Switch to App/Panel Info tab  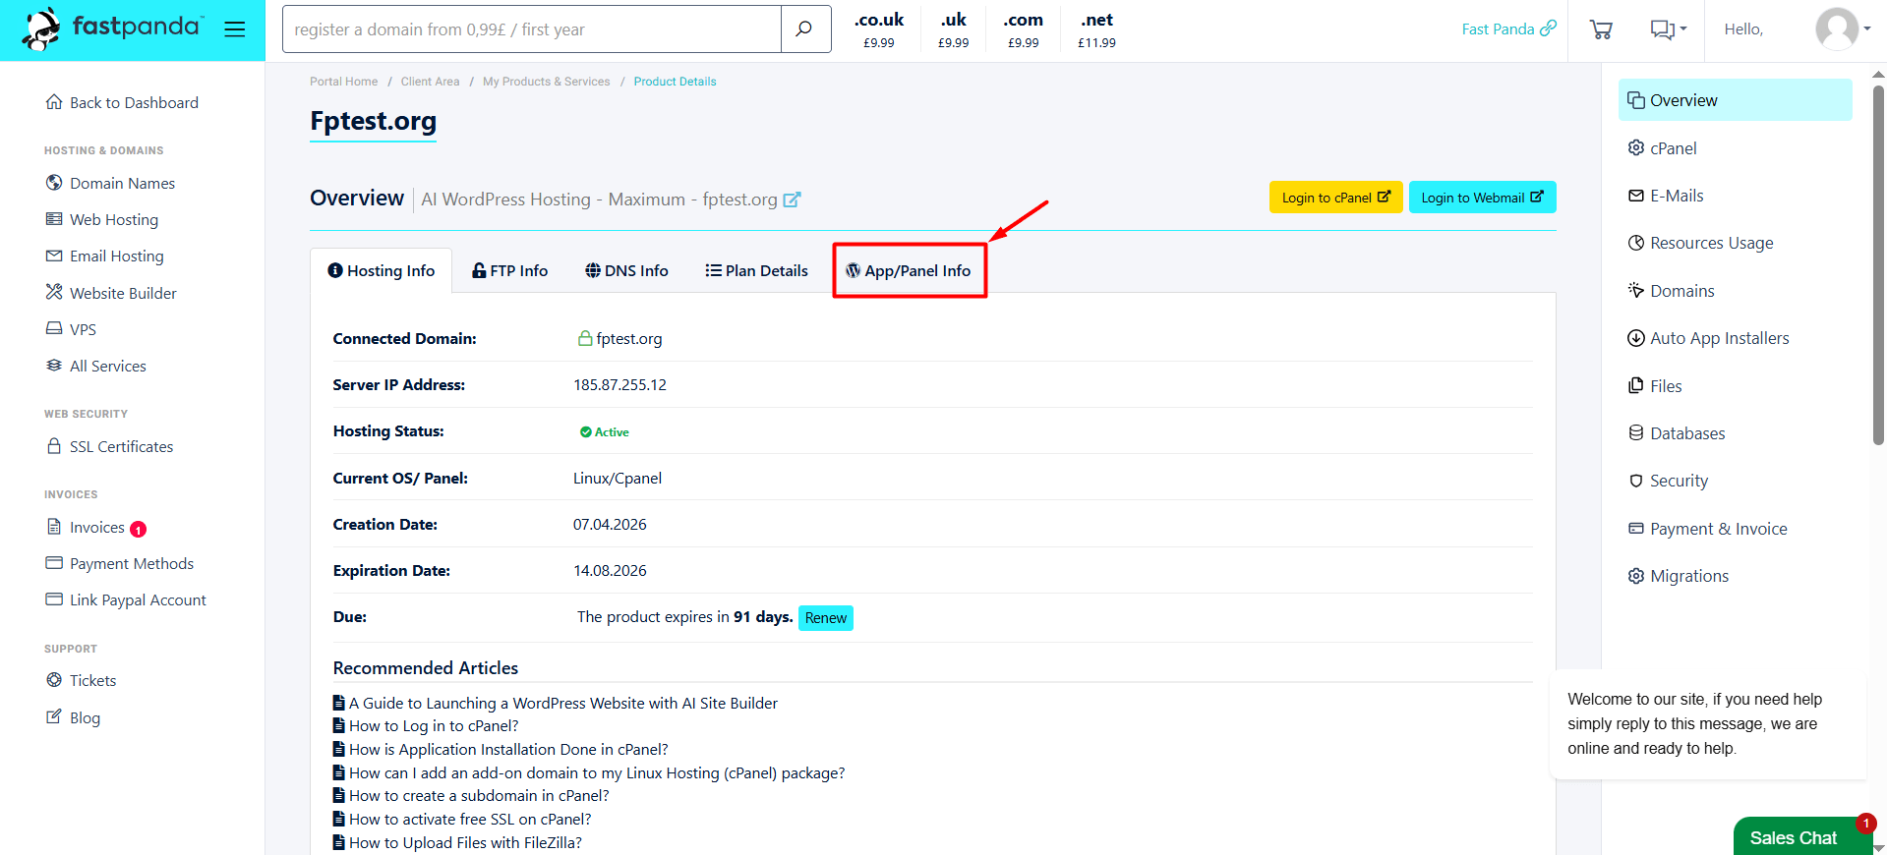click(909, 270)
